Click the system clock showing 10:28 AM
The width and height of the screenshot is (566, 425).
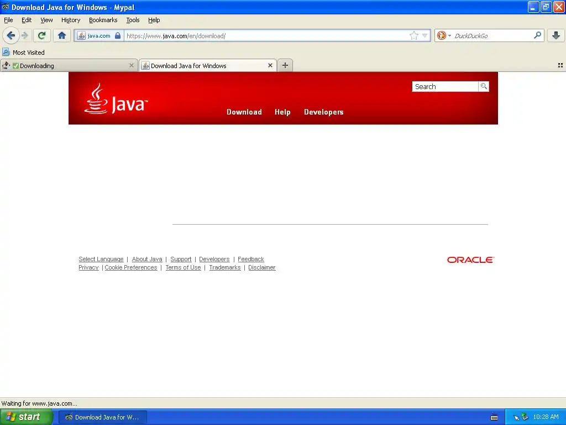click(x=546, y=417)
